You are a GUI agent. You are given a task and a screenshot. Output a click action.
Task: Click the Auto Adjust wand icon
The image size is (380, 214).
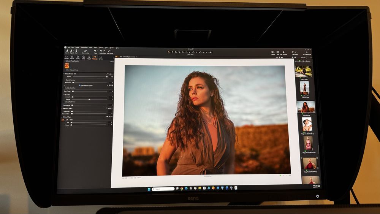tap(109, 51)
